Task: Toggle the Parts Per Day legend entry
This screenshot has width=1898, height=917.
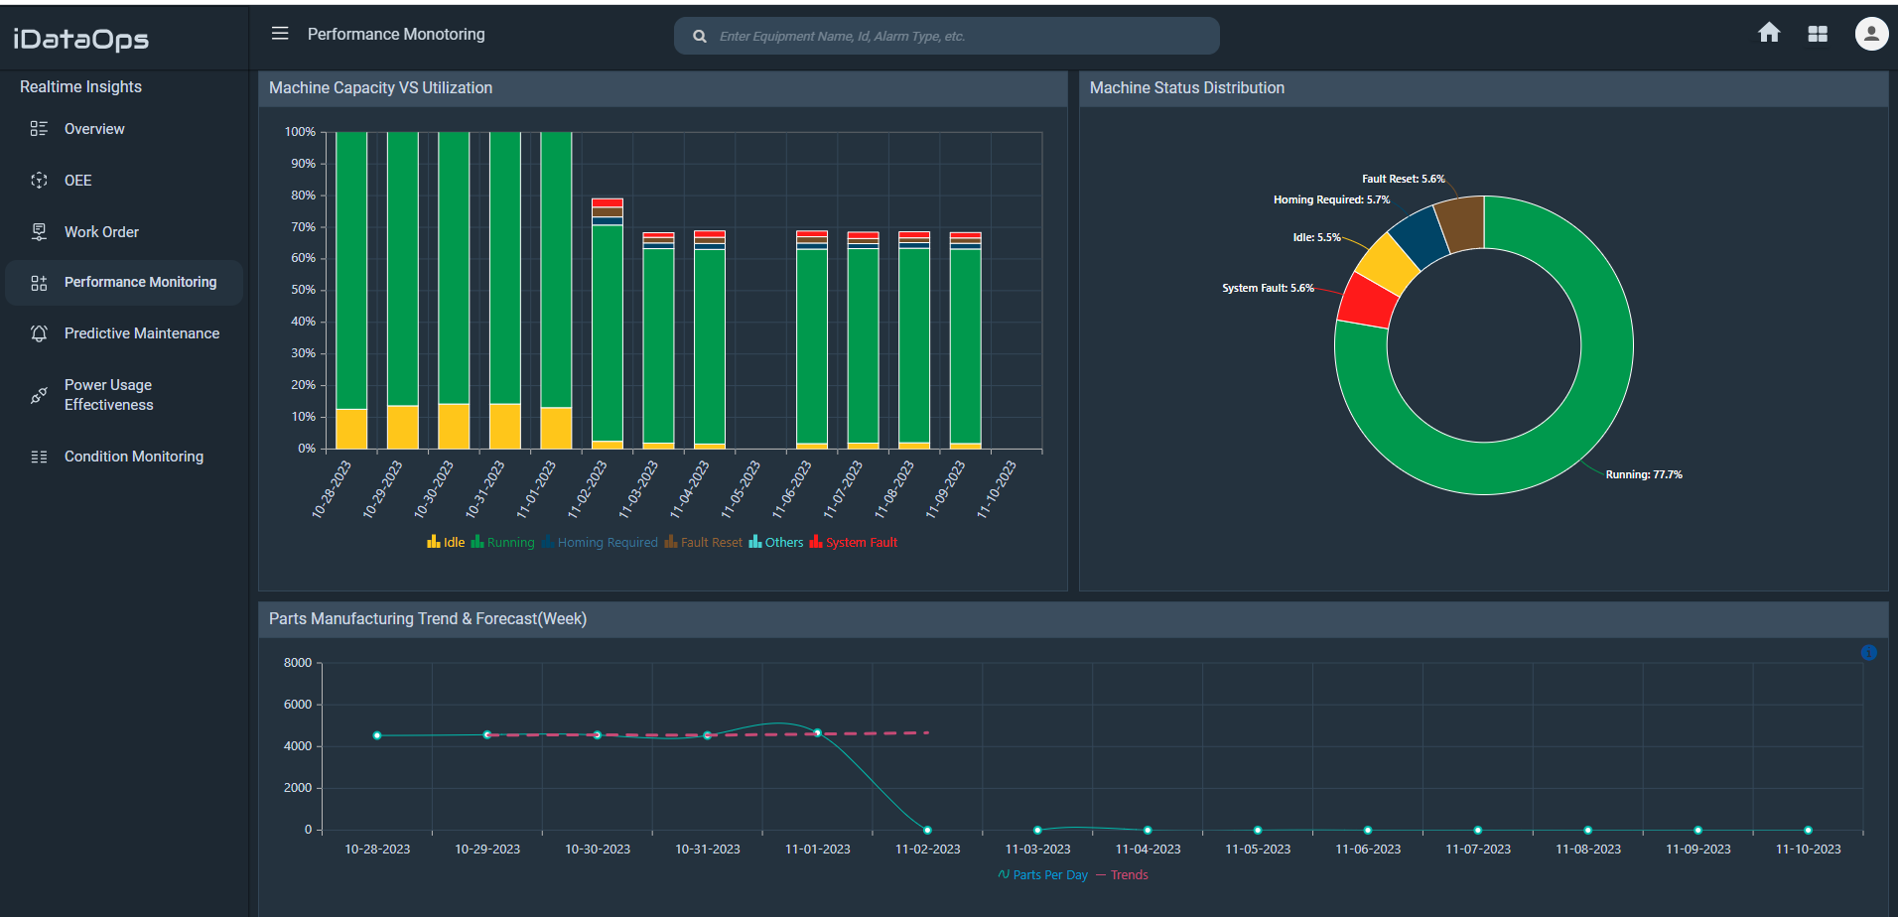Action: point(1045,874)
